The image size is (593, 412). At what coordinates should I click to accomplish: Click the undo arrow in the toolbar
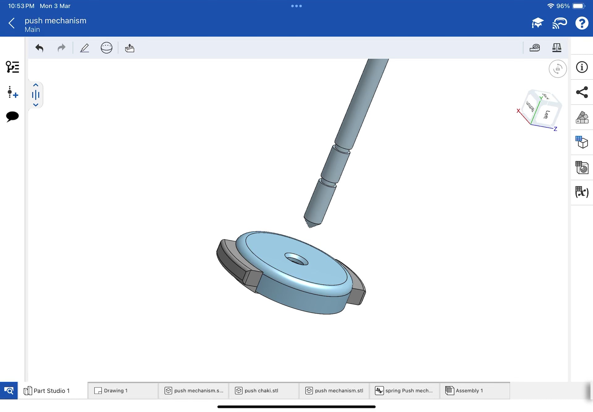point(39,48)
